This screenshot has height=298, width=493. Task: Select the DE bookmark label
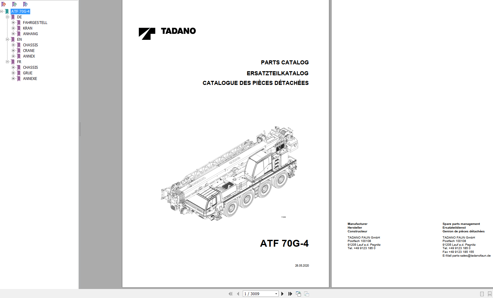(x=19, y=17)
